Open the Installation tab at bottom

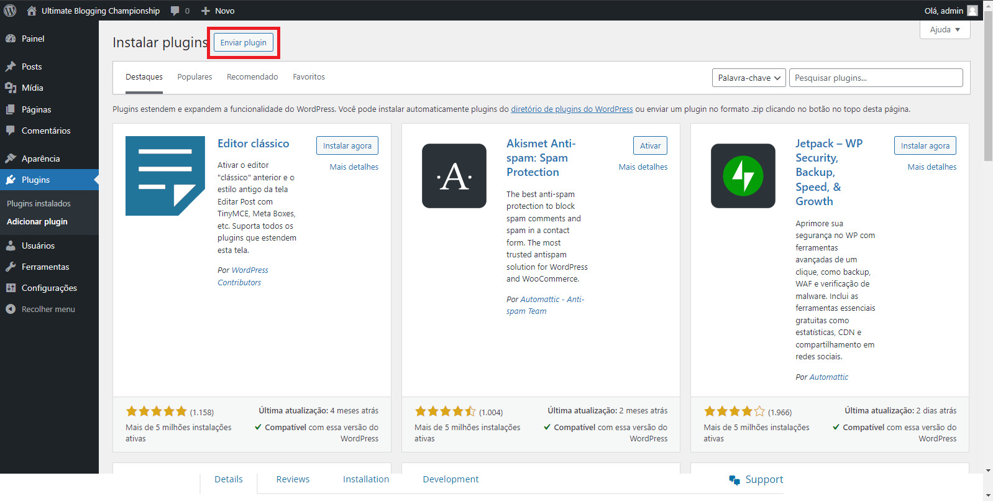pyautogui.click(x=366, y=479)
